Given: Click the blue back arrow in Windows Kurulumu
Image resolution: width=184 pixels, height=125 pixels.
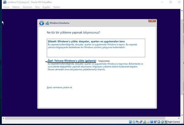Looking at the screenshot, I should coord(41,23).
